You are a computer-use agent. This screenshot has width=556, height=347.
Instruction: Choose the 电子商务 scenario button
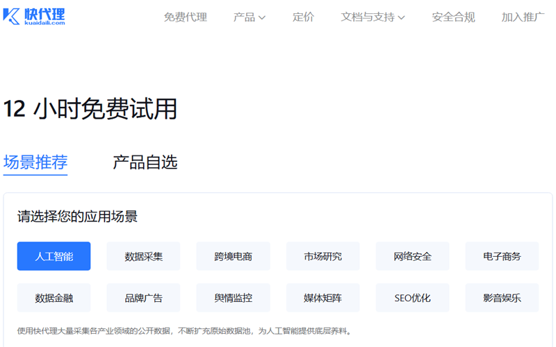tap(502, 256)
